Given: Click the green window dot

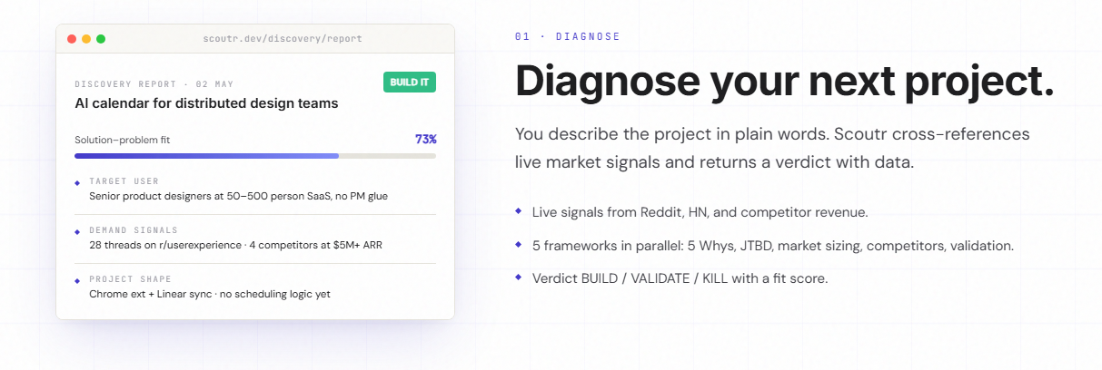Looking at the screenshot, I should point(101,39).
